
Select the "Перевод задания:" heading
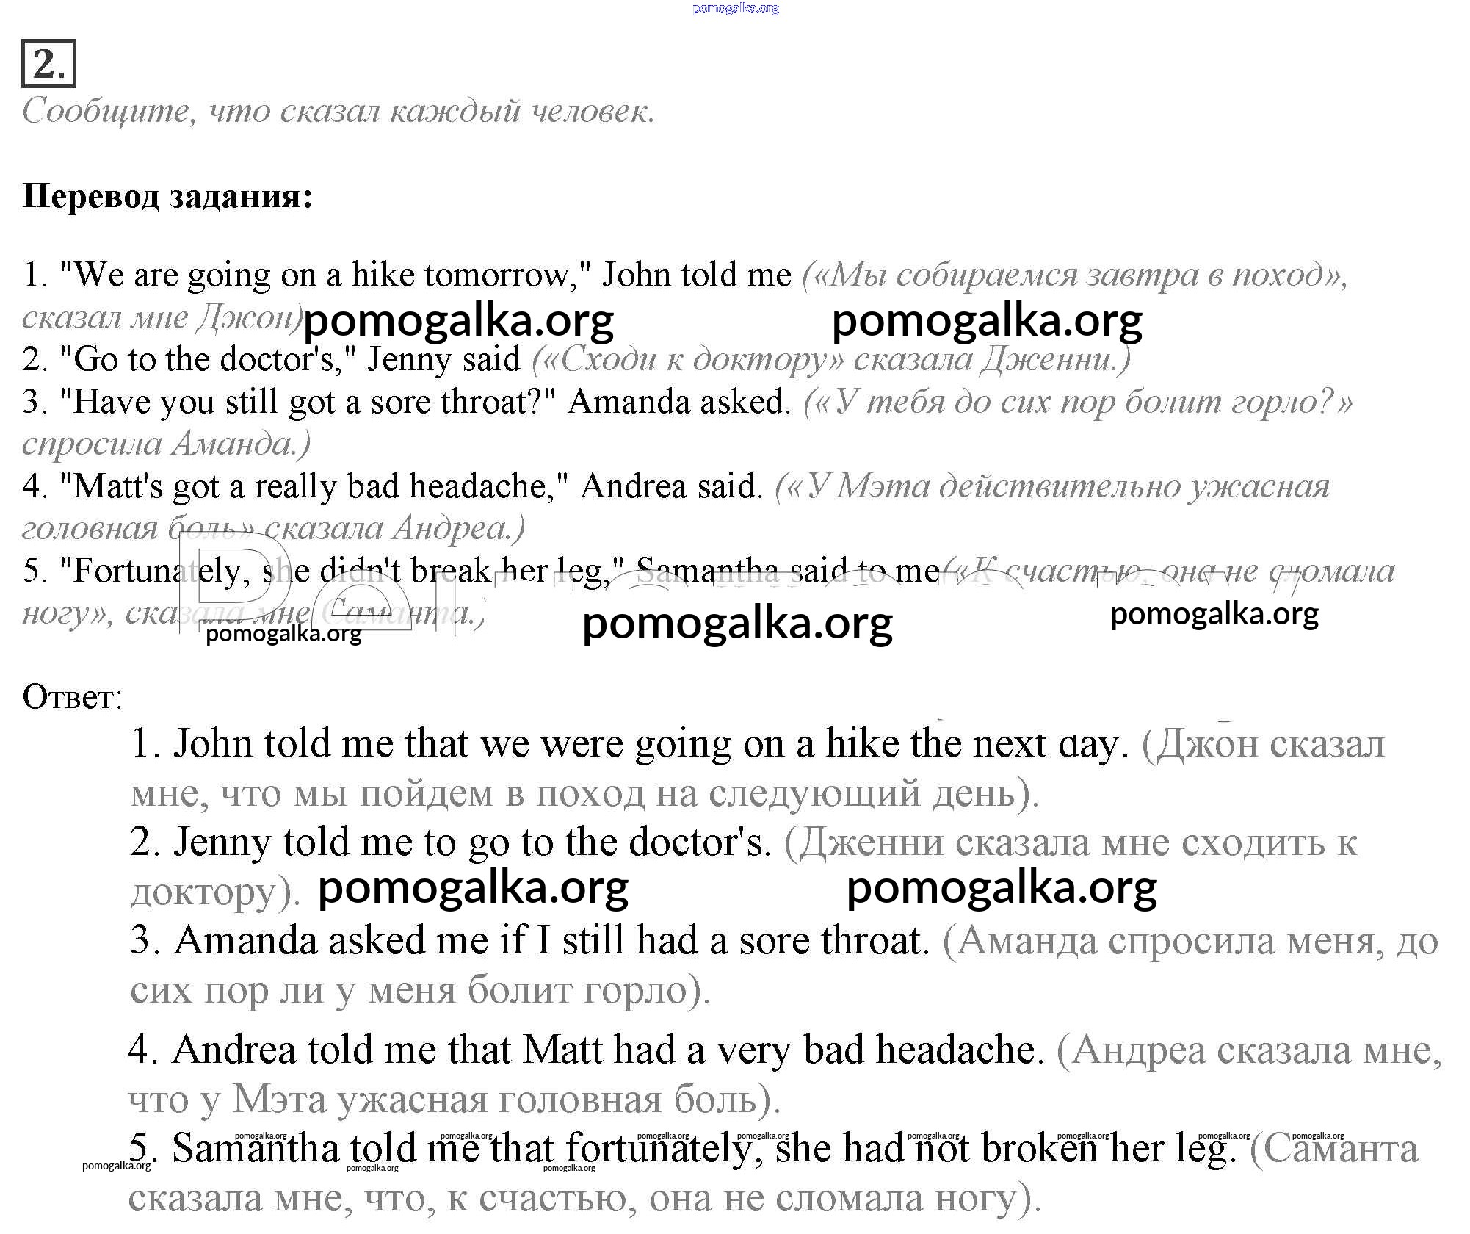pos(168,196)
